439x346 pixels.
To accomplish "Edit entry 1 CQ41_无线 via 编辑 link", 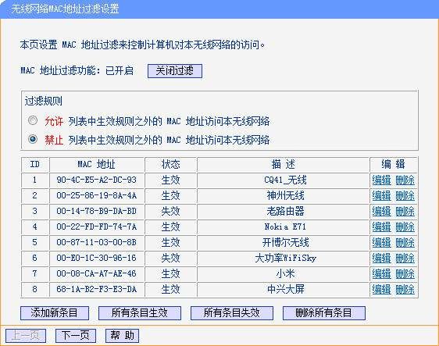I will click(x=381, y=180).
